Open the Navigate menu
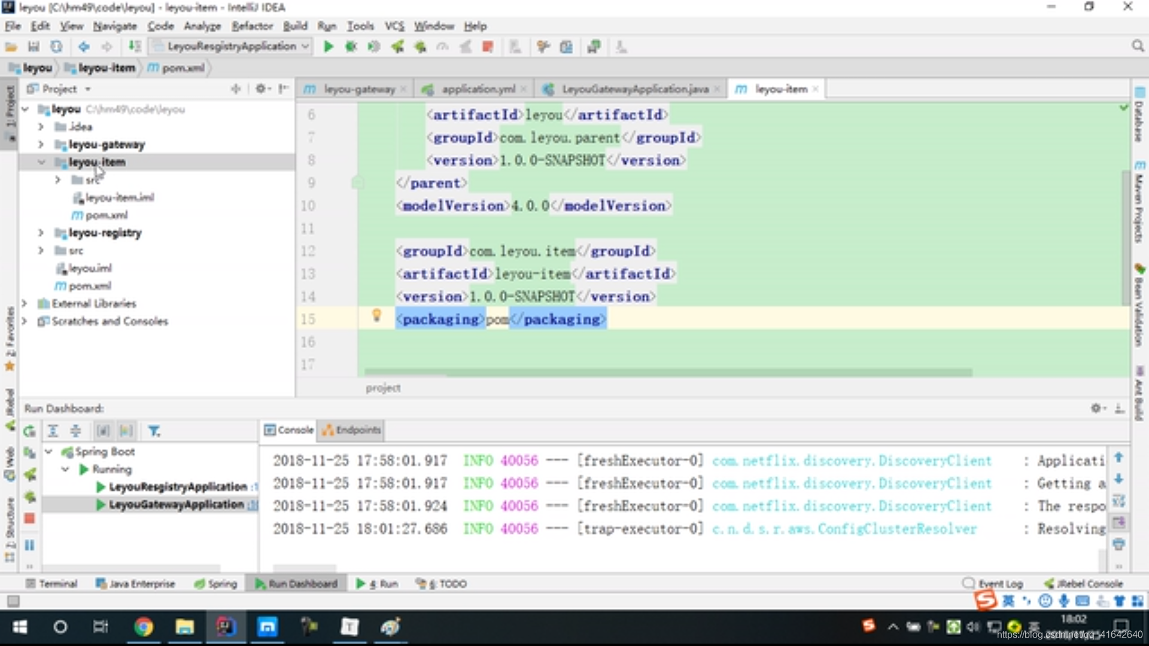The height and width of the screenshot is (646, 1149). click(x=115, y=26)
